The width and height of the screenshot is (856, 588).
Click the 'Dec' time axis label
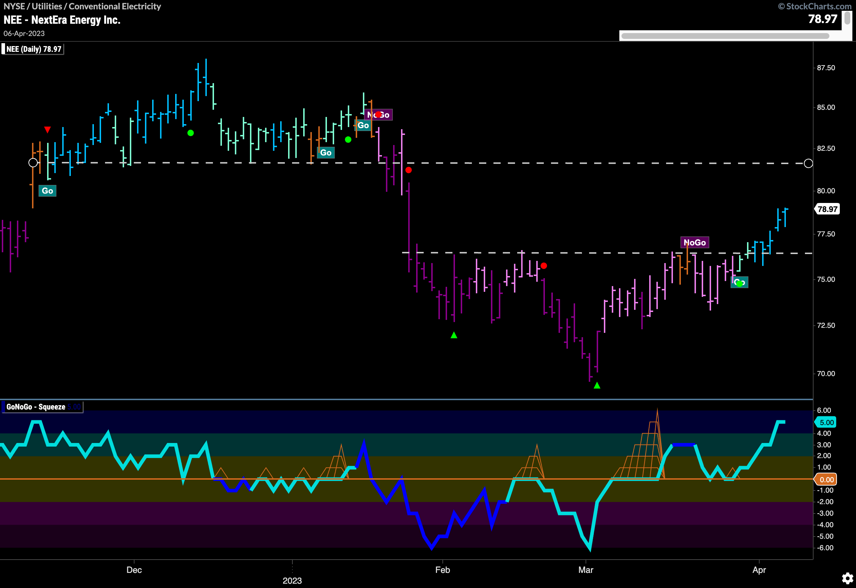point(134,570)
